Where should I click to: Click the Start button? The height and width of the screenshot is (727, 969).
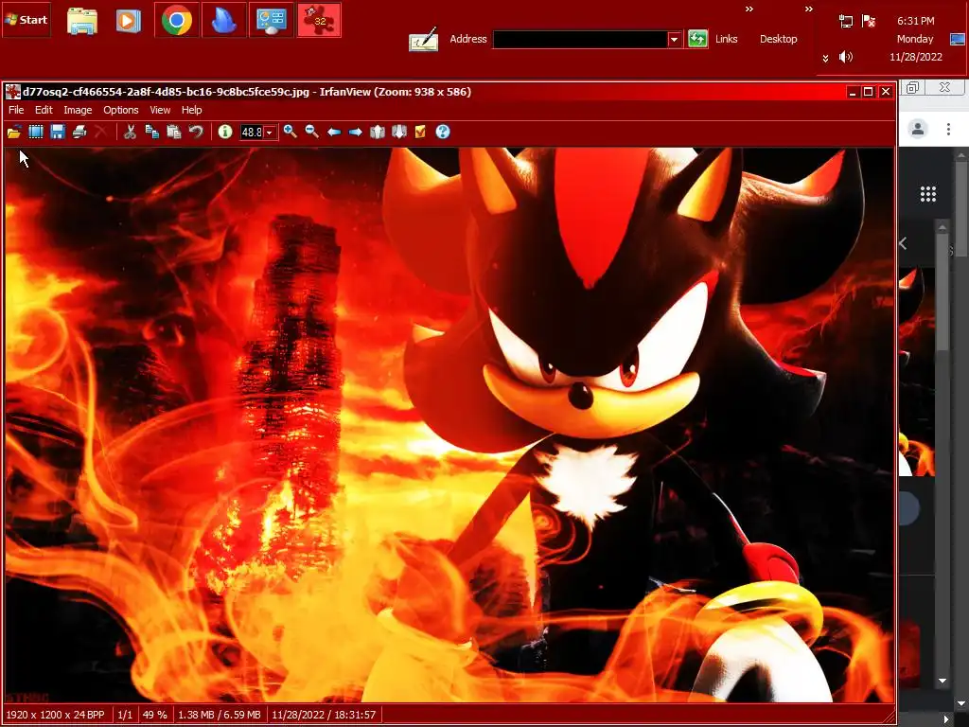pos(26,20)
